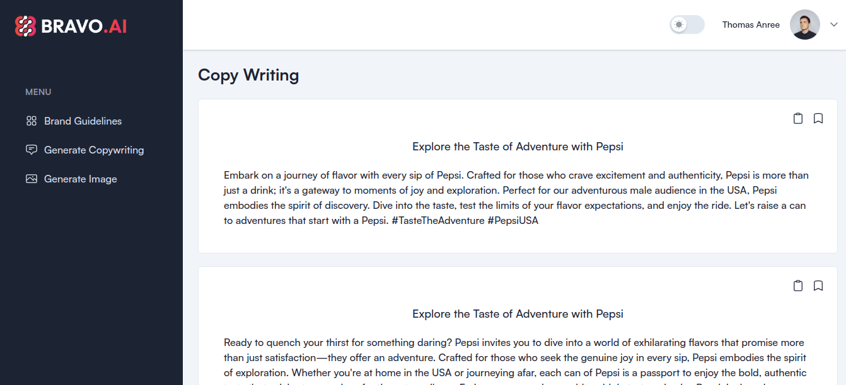Click the second card's headline about Pepsi
The image size is (846, 385).
coord(518,314)
